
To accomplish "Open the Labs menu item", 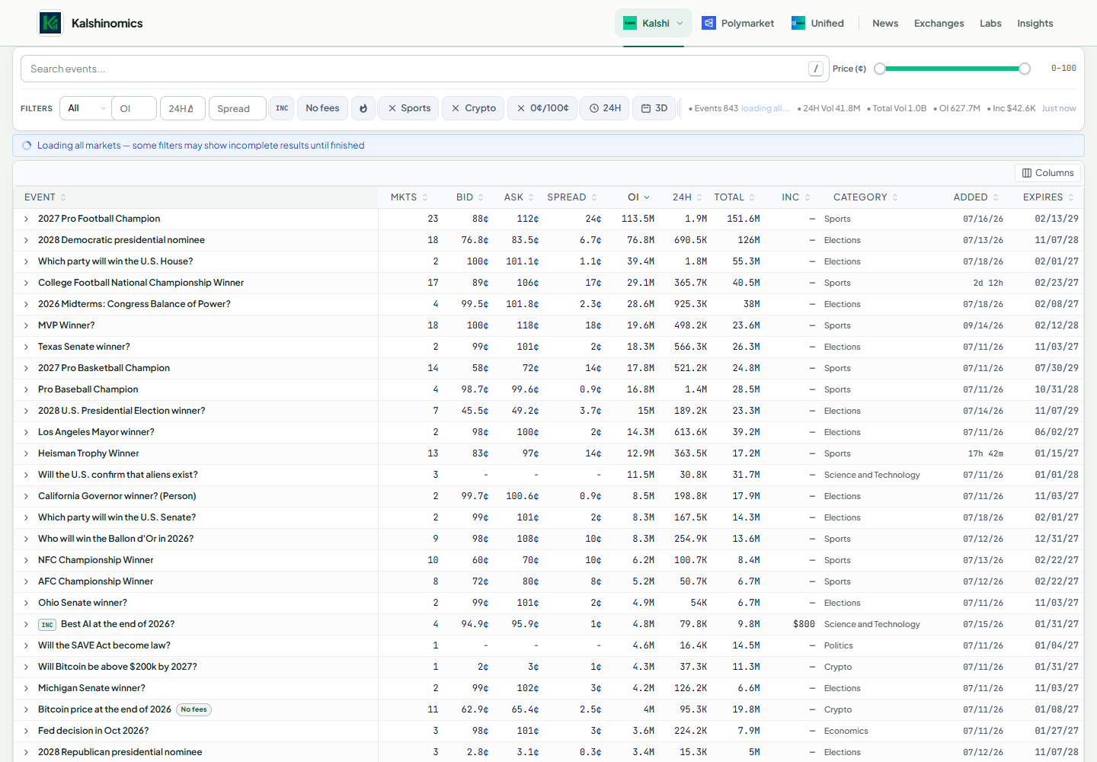I will click(x=990, y=23).
